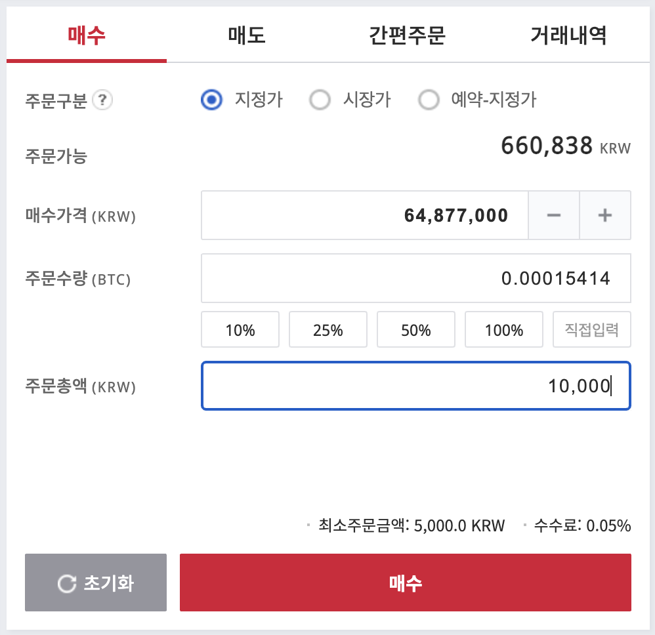Select the 시장가 order type

pos(320,99)
